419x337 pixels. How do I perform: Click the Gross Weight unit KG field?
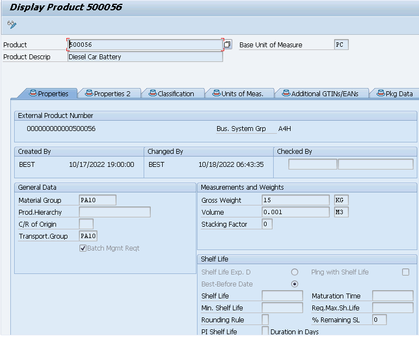(341, 200)
